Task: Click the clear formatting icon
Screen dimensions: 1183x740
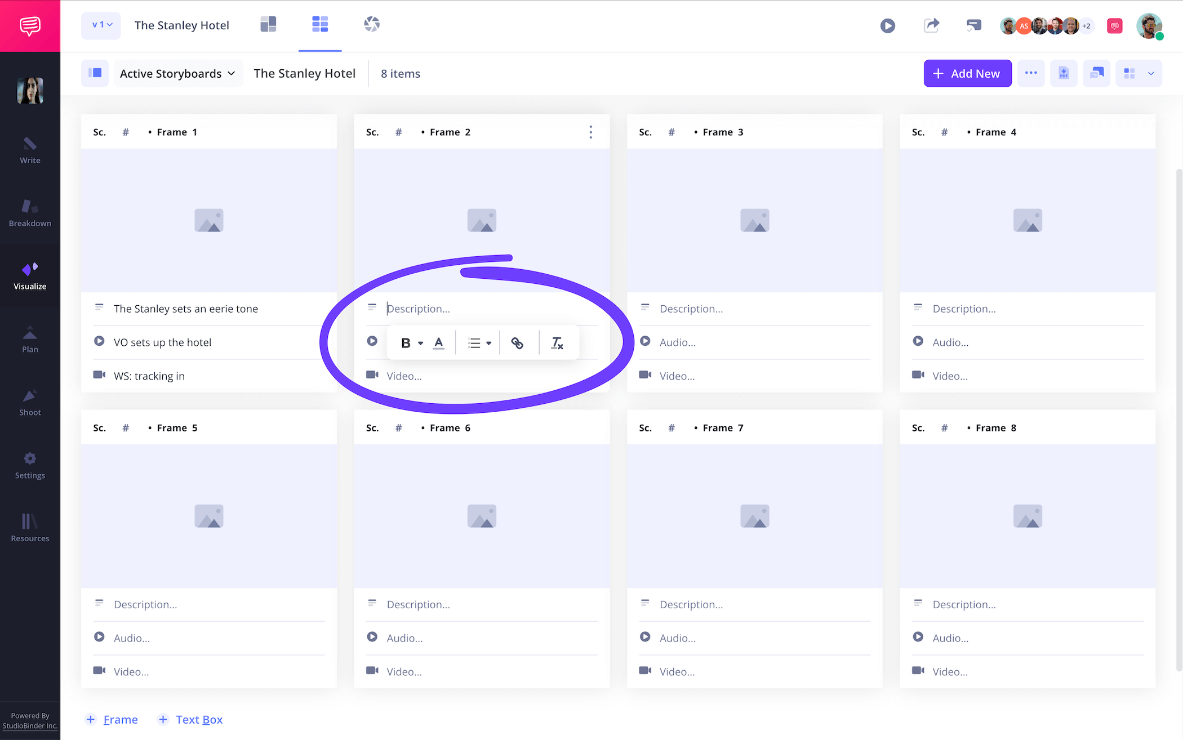Action: tap(557, 343)
